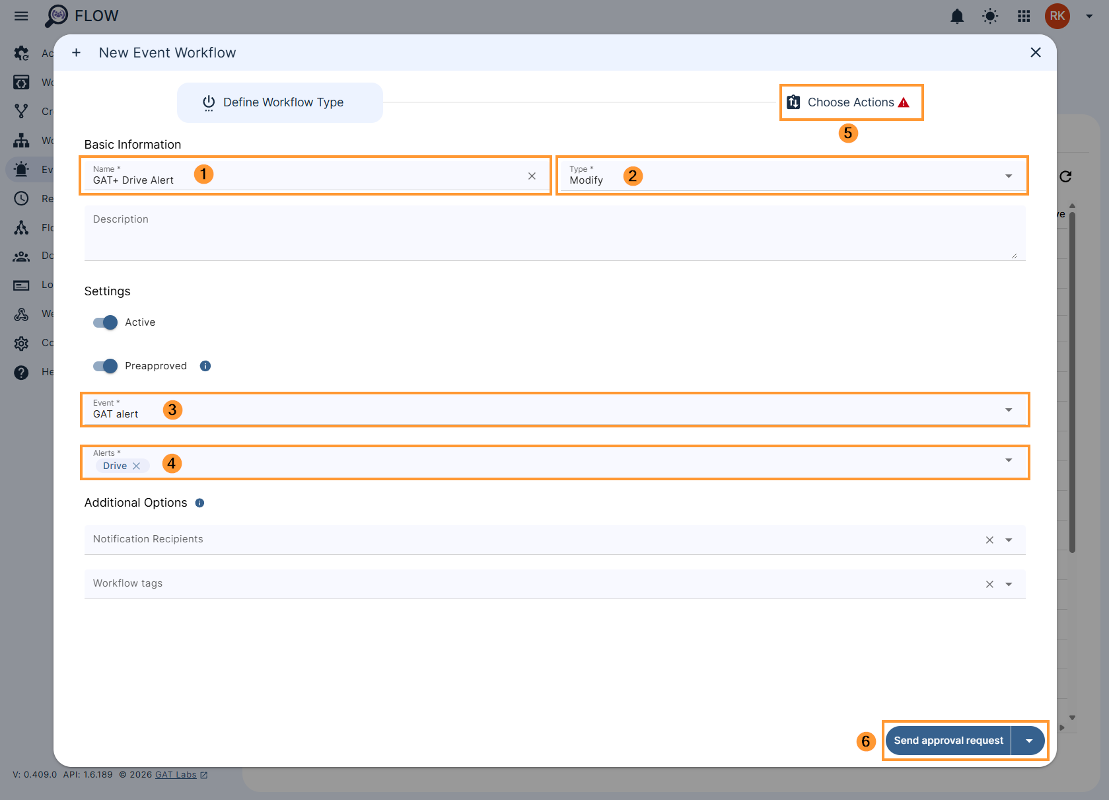Viewport: 1109px width, 800px height.
Task: Turn off the Preapproved switch
Action: tap(104, 365)
